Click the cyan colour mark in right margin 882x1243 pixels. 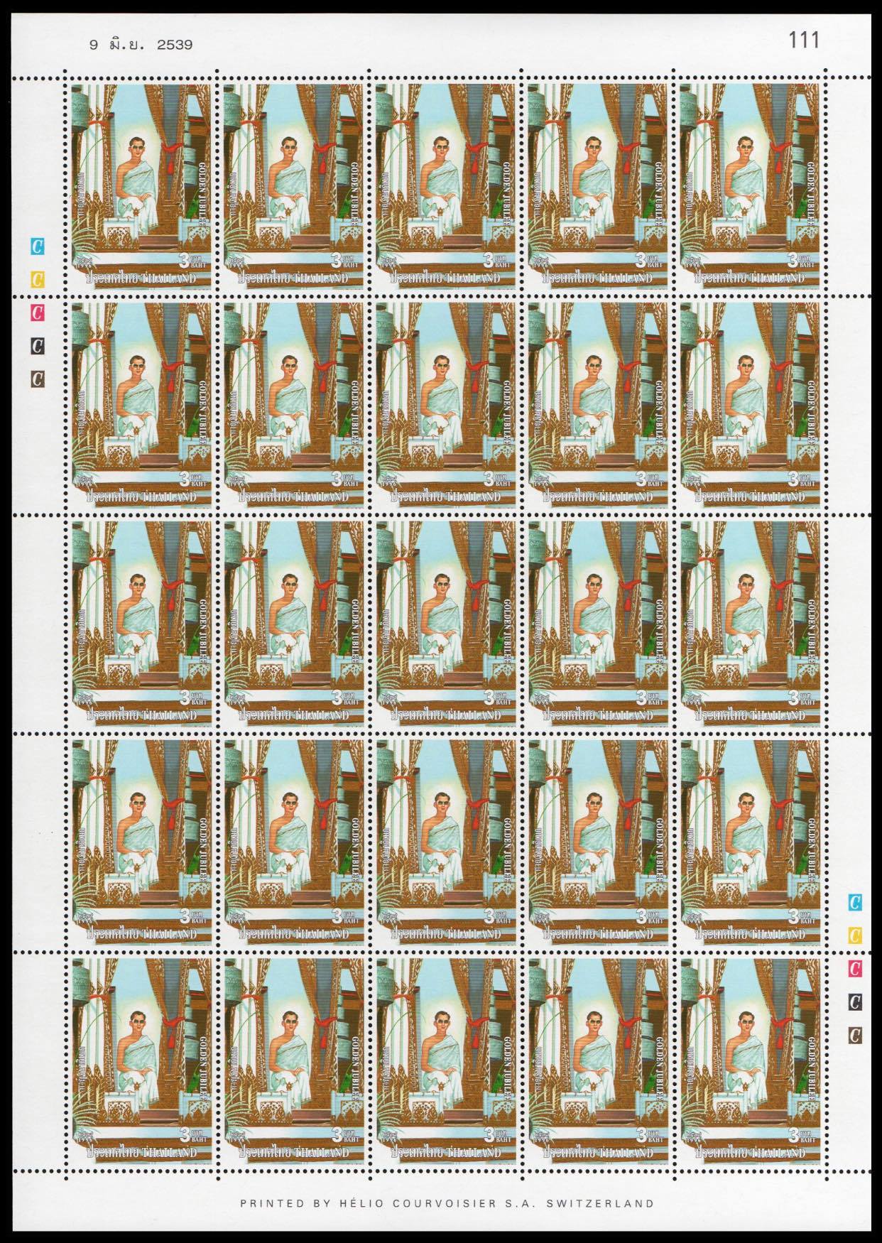coord(856,902)
